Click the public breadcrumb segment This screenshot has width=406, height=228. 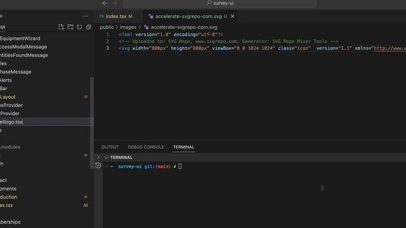pyautogui.click(x=107, y=27)
